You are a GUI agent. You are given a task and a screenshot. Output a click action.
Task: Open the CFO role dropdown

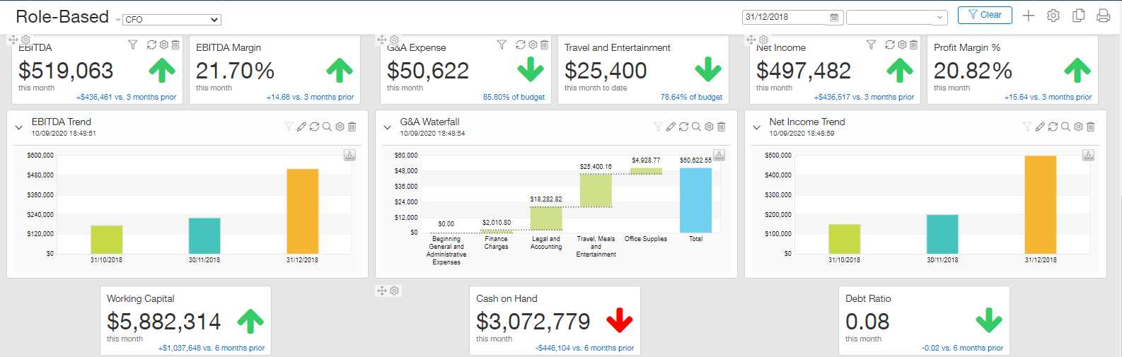tap(172, 20)
